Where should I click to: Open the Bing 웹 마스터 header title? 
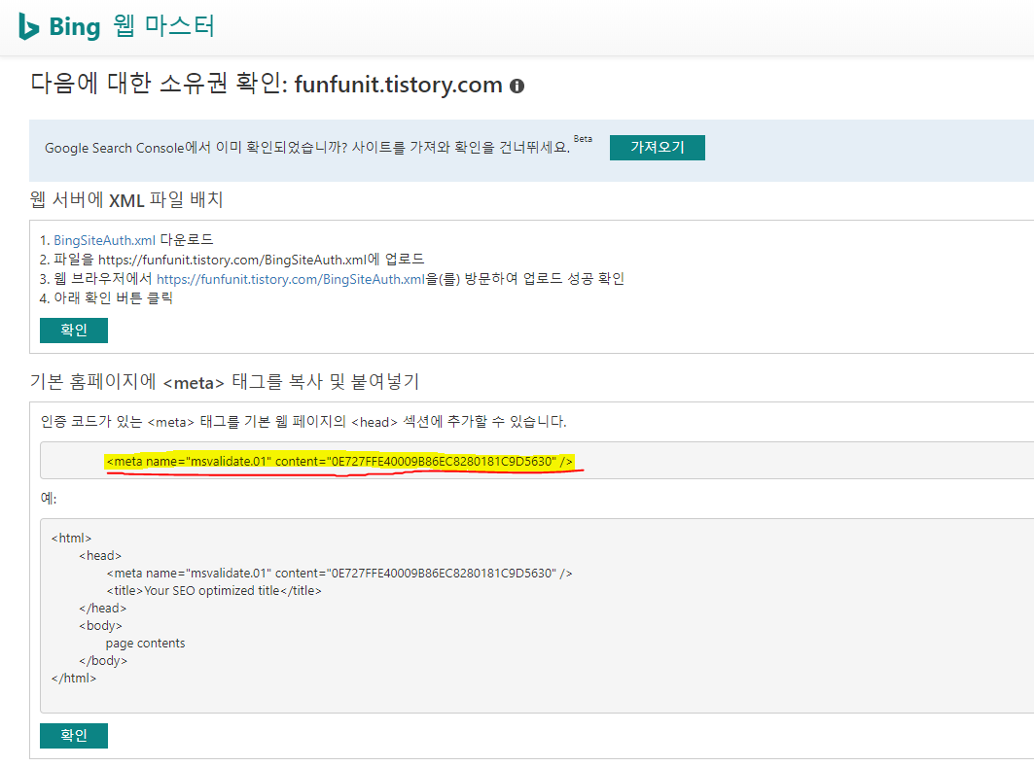coord(131,26)
